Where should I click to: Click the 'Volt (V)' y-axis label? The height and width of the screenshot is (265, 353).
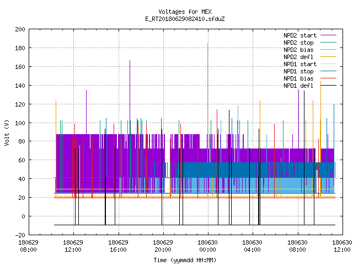(7, 132)
